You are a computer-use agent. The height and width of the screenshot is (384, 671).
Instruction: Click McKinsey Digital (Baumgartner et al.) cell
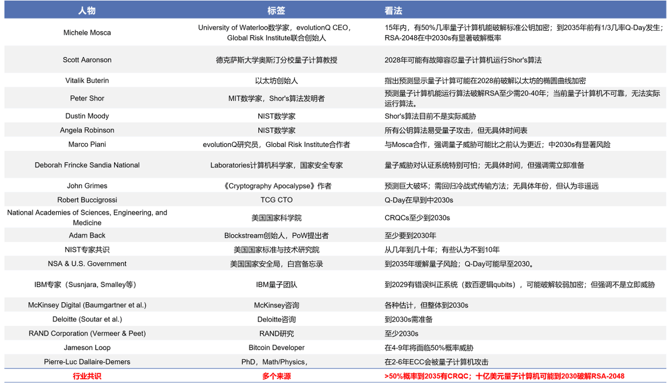pos(87,305)
